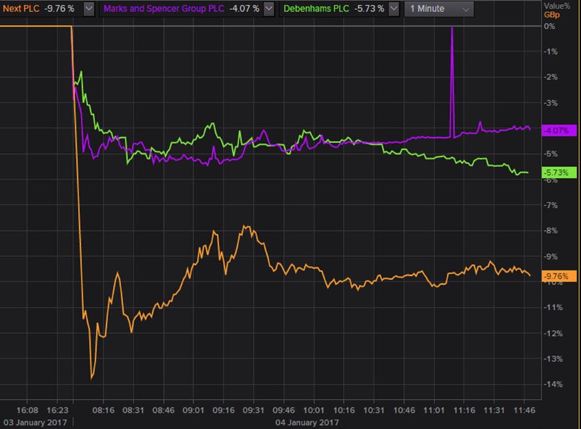Screen dimensions: 581x429
Task: Open the 1 Minute interval dropdown
Action: (439, 9)
